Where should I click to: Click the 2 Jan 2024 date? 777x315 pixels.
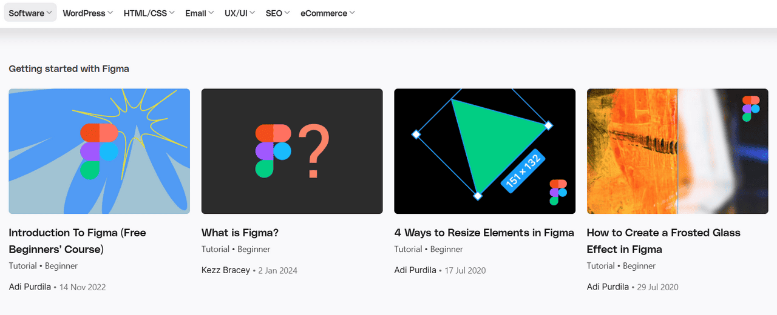(x=278, y=271)
